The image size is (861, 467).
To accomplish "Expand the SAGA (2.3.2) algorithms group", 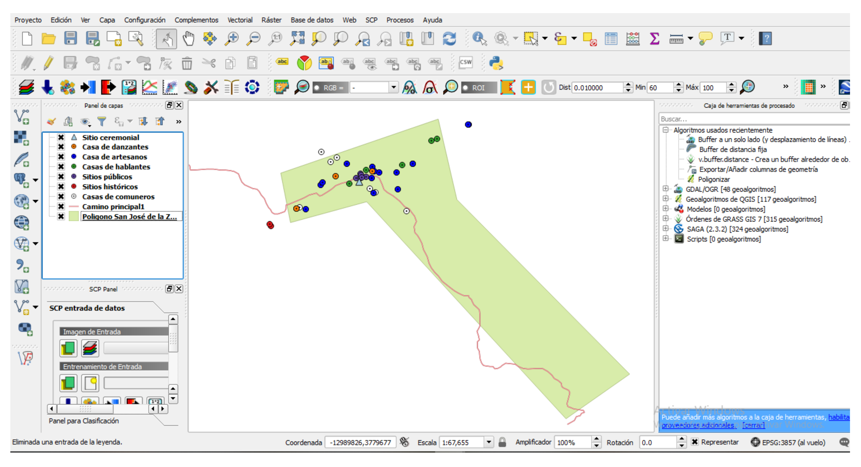I will 666,229.
